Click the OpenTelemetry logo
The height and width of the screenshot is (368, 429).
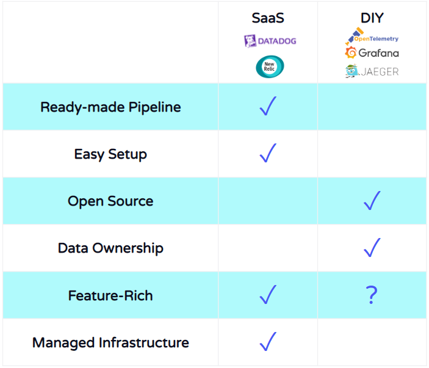tap(372, 36)
